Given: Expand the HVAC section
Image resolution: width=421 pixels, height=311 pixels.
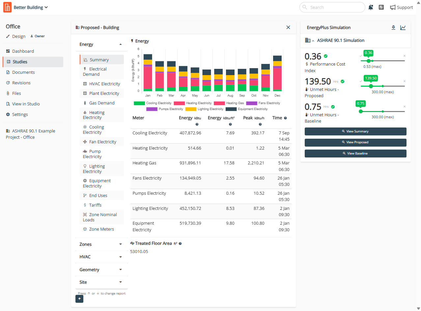Looking at the screenshot, I should click(x=101, y=257).
